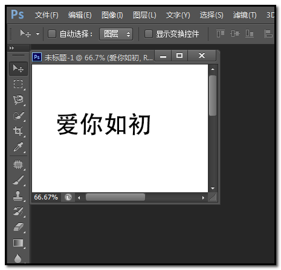Click the toolbox drag gripper

18,55
